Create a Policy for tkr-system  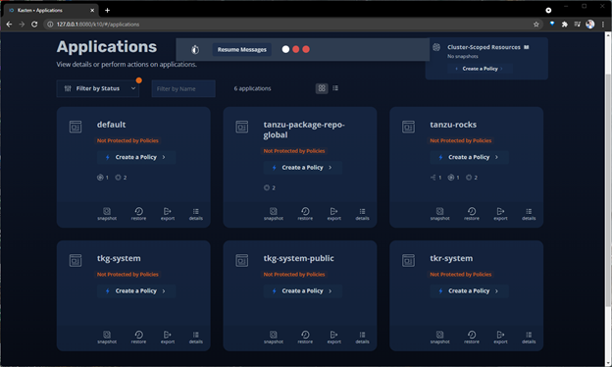click(x=469, y=290)
